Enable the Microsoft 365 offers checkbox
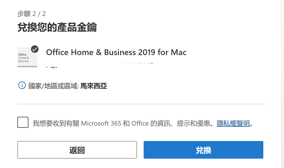Screen dimensions: 284x168 [x=23, y=122]
